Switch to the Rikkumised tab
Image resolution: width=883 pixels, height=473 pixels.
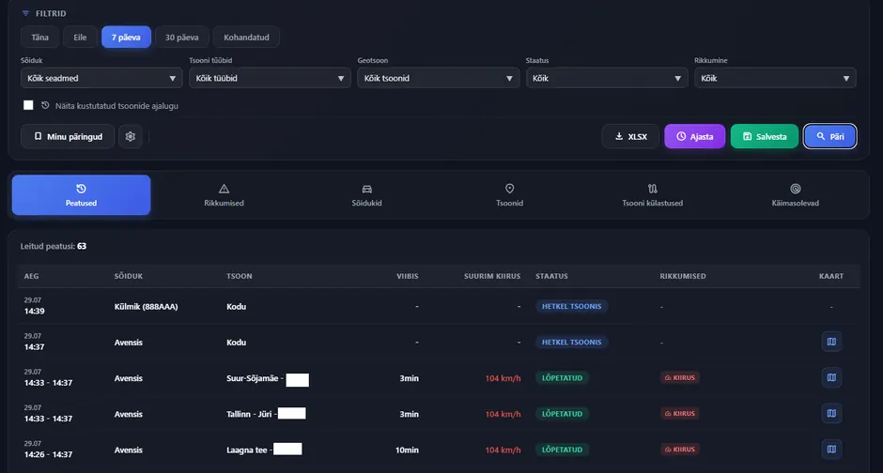(x=224, y=195)
